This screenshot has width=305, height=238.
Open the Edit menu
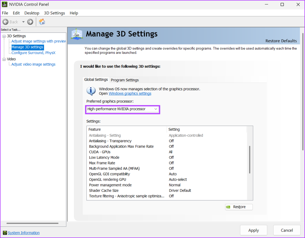pos(16,13)
